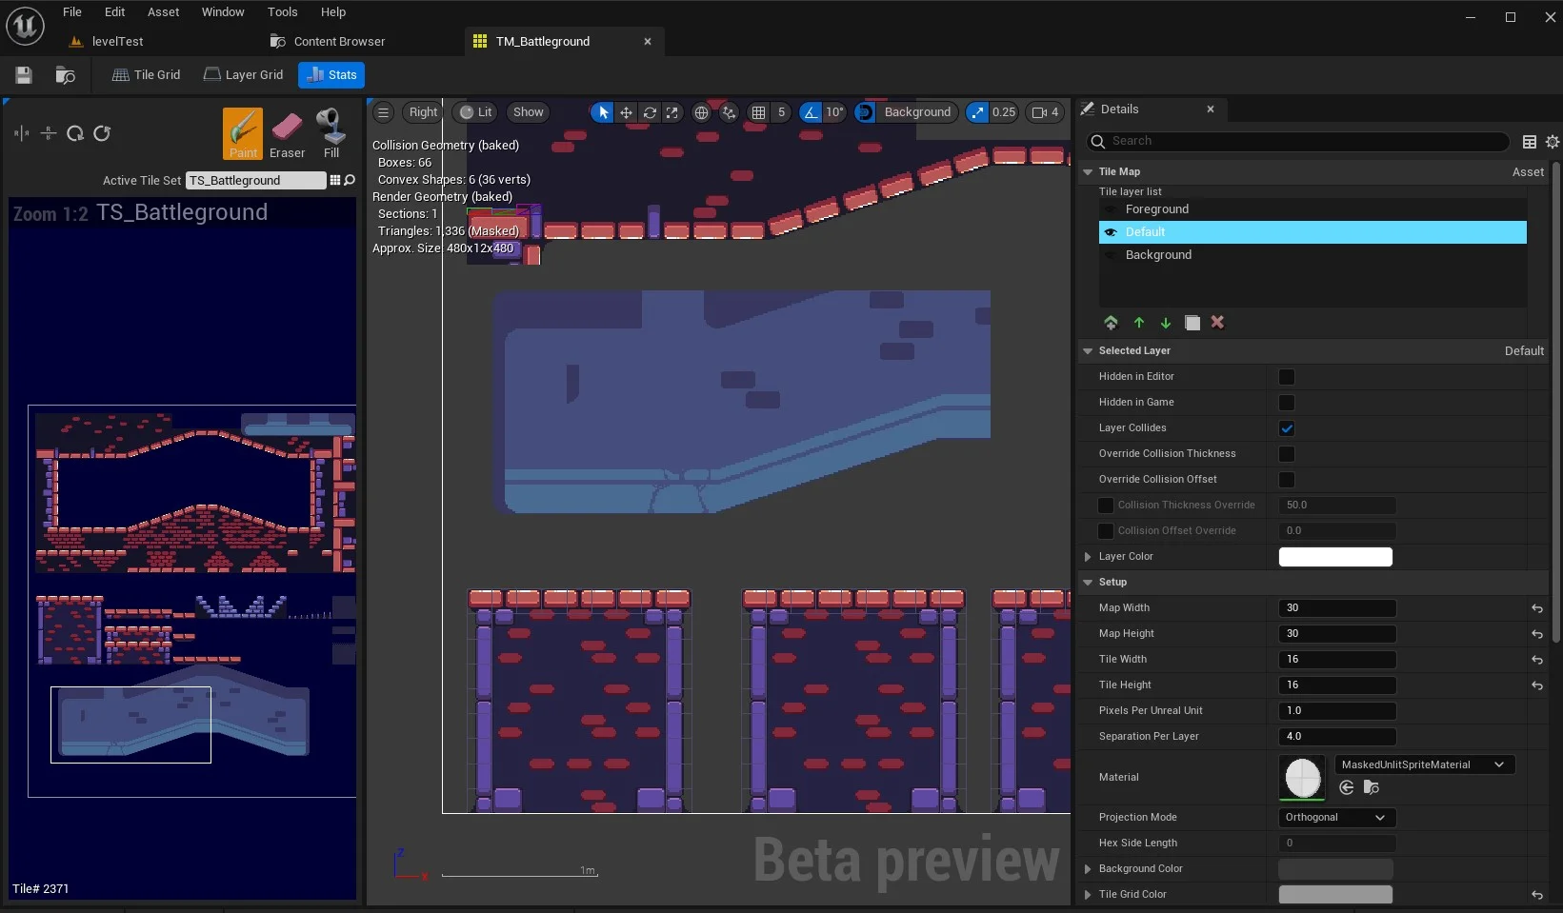This screenshot has width=1563, height=913.
Task: Flip tile selection vertically icon
Action: coord(49,133)
